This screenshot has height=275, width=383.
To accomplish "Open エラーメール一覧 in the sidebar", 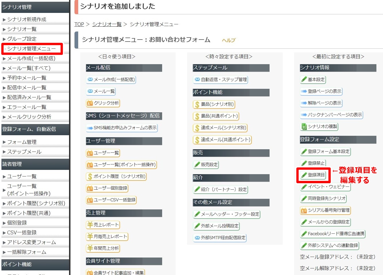I will (27, 107).
